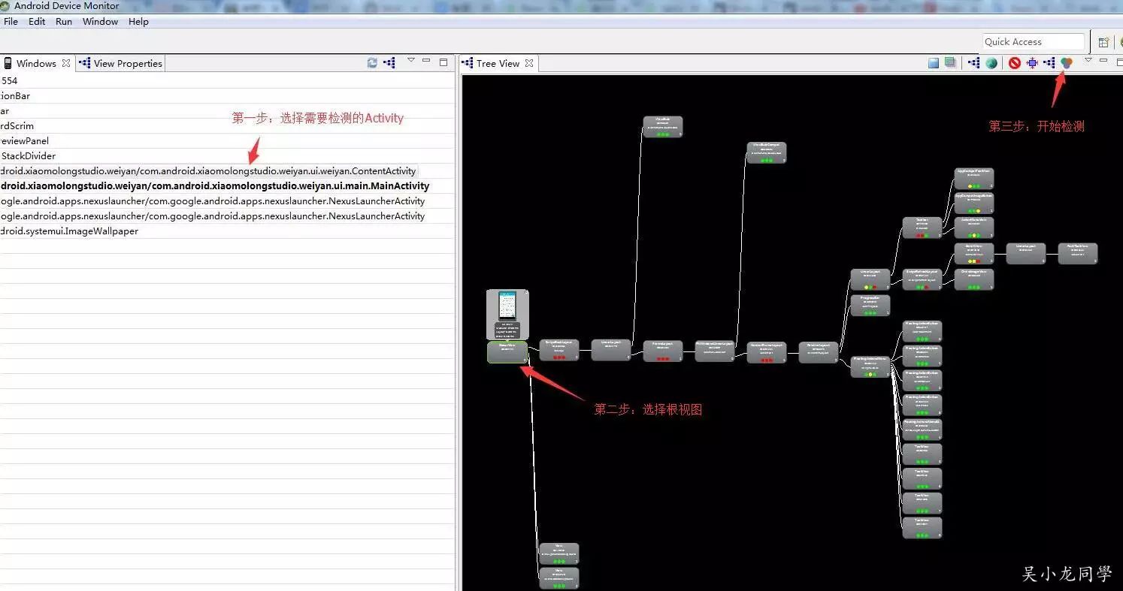Open the File menu
1123x591 pixels.
tap(11, 22)
